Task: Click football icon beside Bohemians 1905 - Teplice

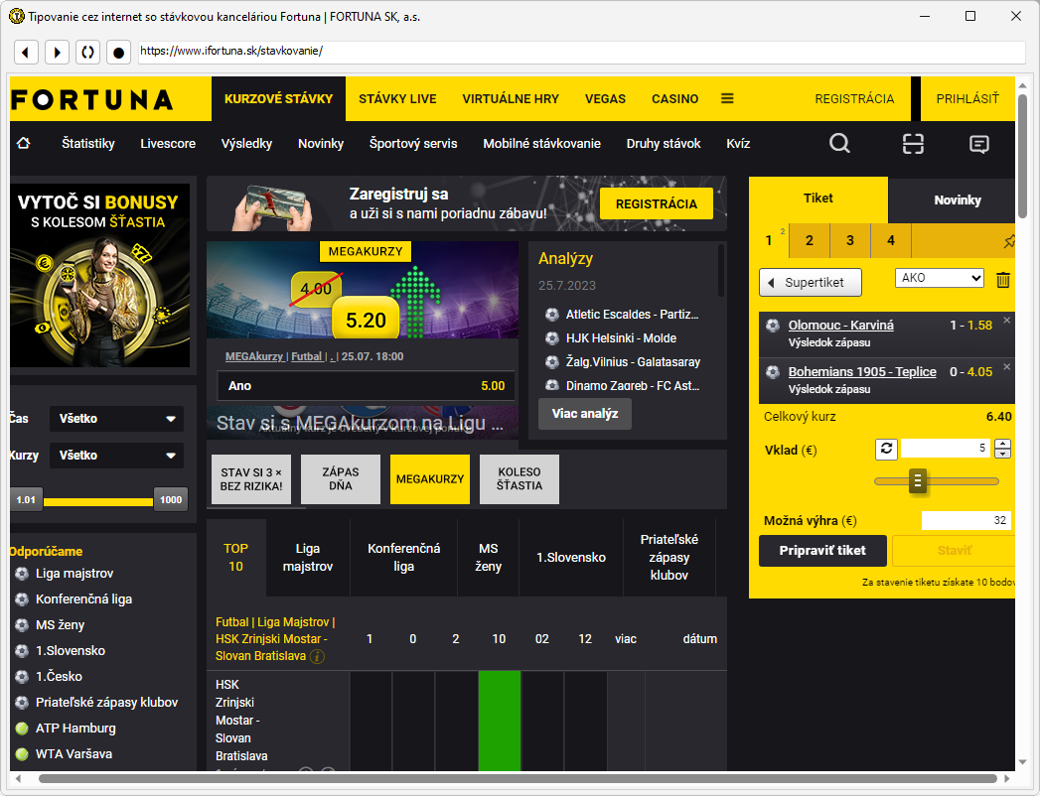Action: pos(773,372)
